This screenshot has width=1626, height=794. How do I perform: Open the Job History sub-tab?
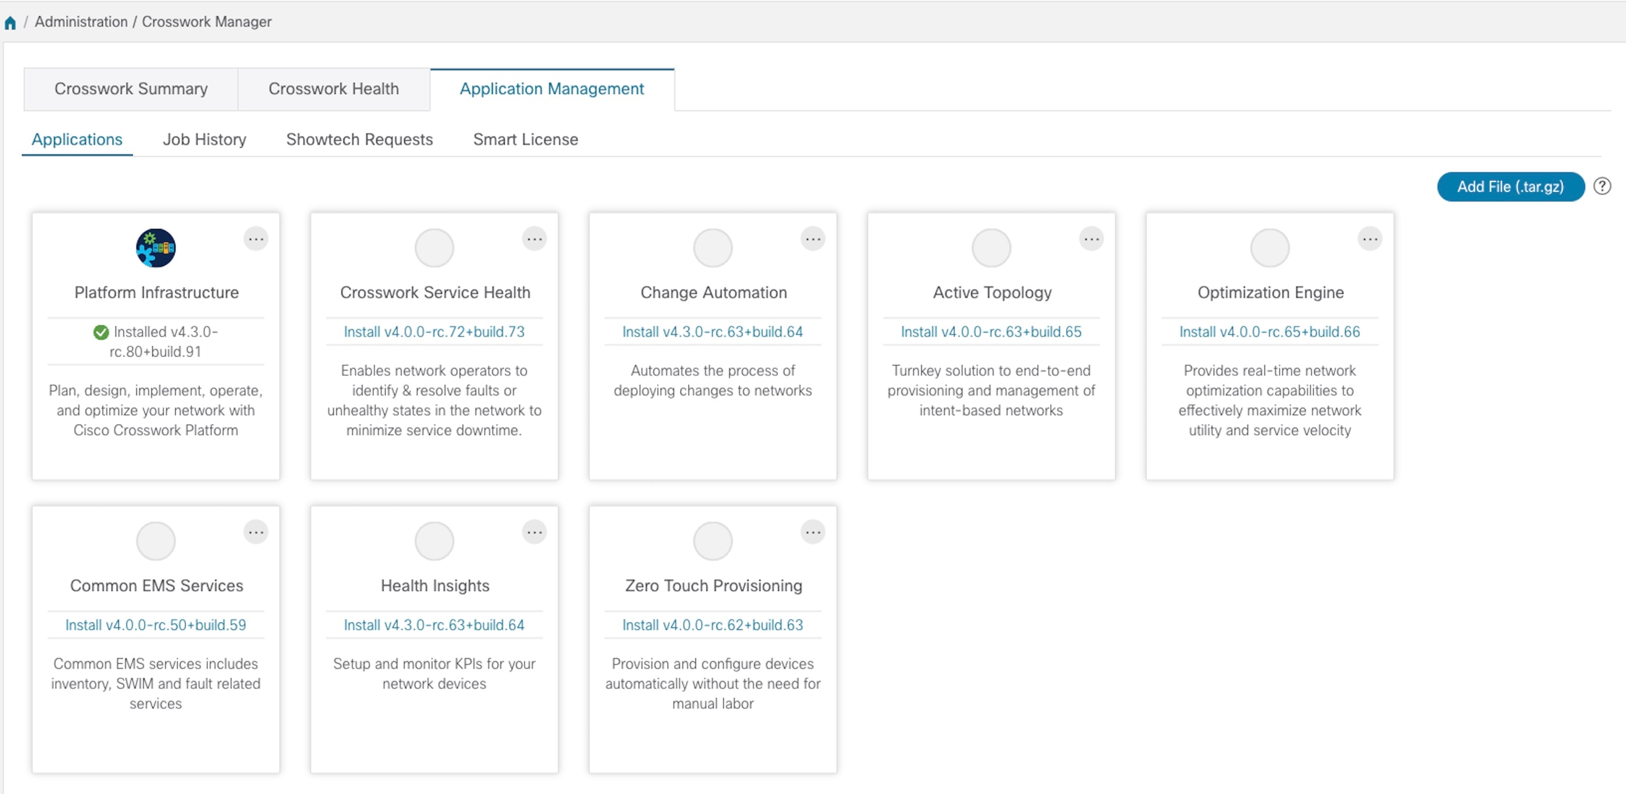[x=204, y=140]
